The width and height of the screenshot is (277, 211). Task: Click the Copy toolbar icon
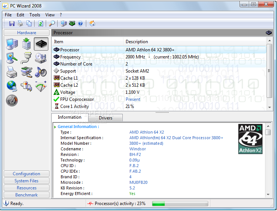pos(29,23)
